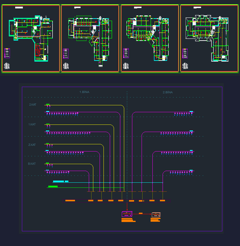Select the Z.KAT floor label
The image size is (240, 246).
coord(32,145)
